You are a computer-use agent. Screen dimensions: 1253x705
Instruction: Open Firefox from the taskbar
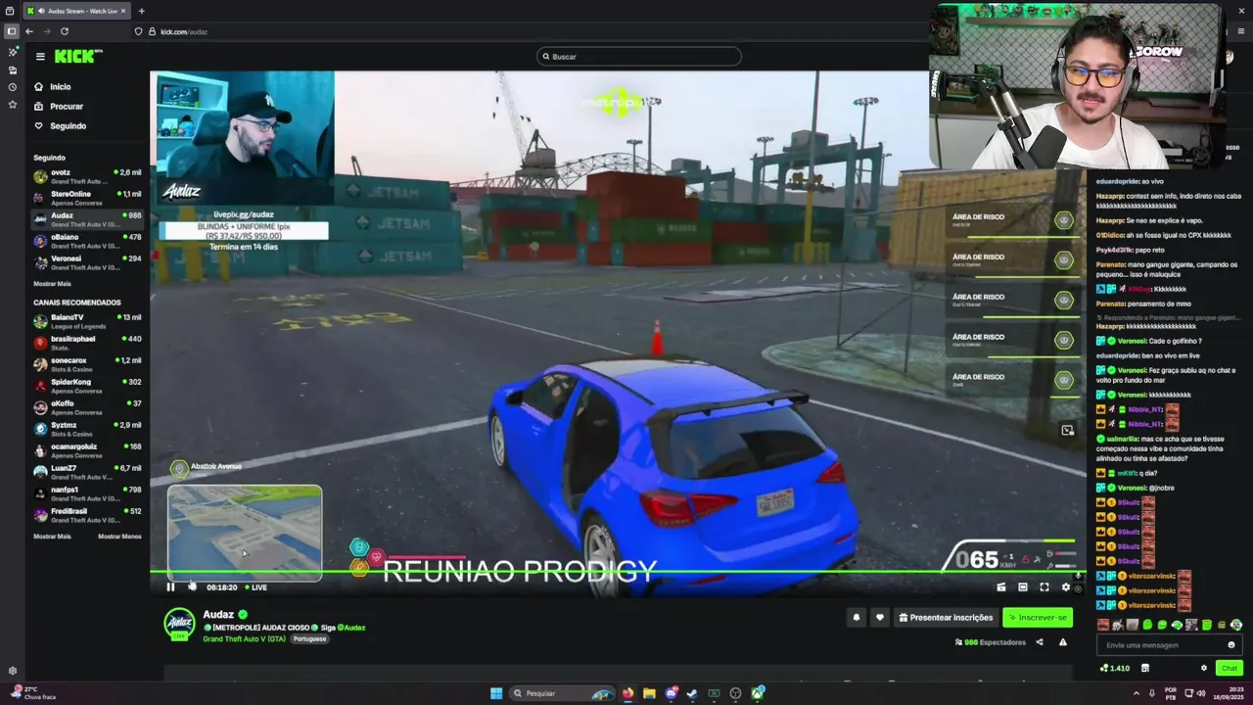point(627,693)
